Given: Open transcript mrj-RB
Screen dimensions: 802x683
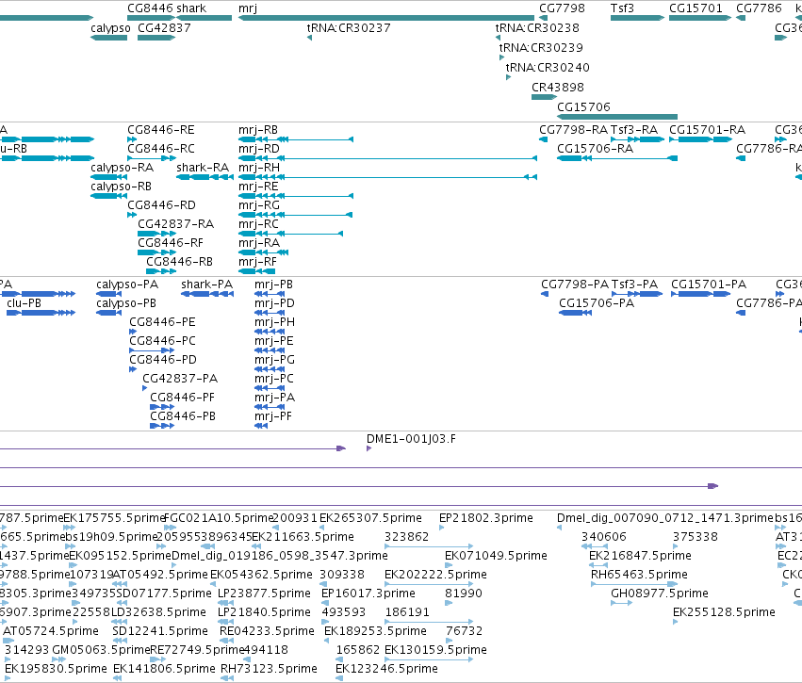Looking at the screenshot, I should (296, 139).
